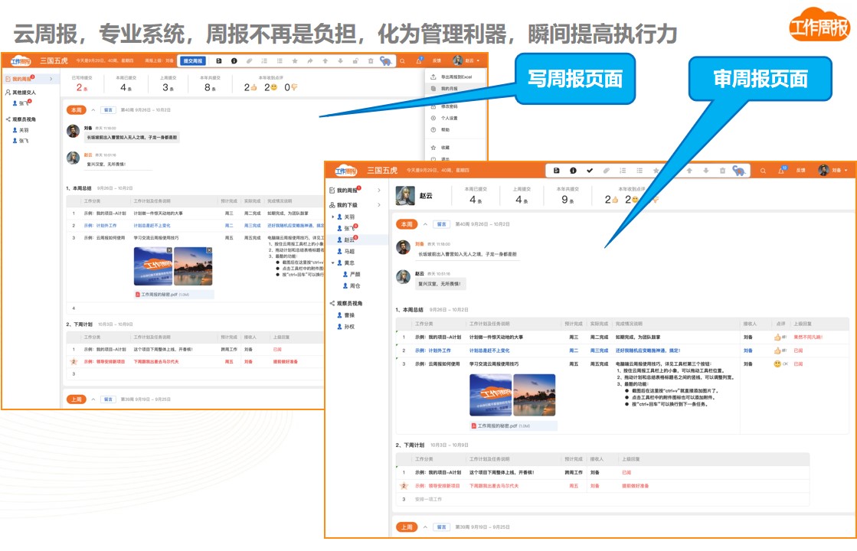The height and width of the screenshot is (551, 857).
Task: Click lock icon in write-page toolbar
Action: 355,60
